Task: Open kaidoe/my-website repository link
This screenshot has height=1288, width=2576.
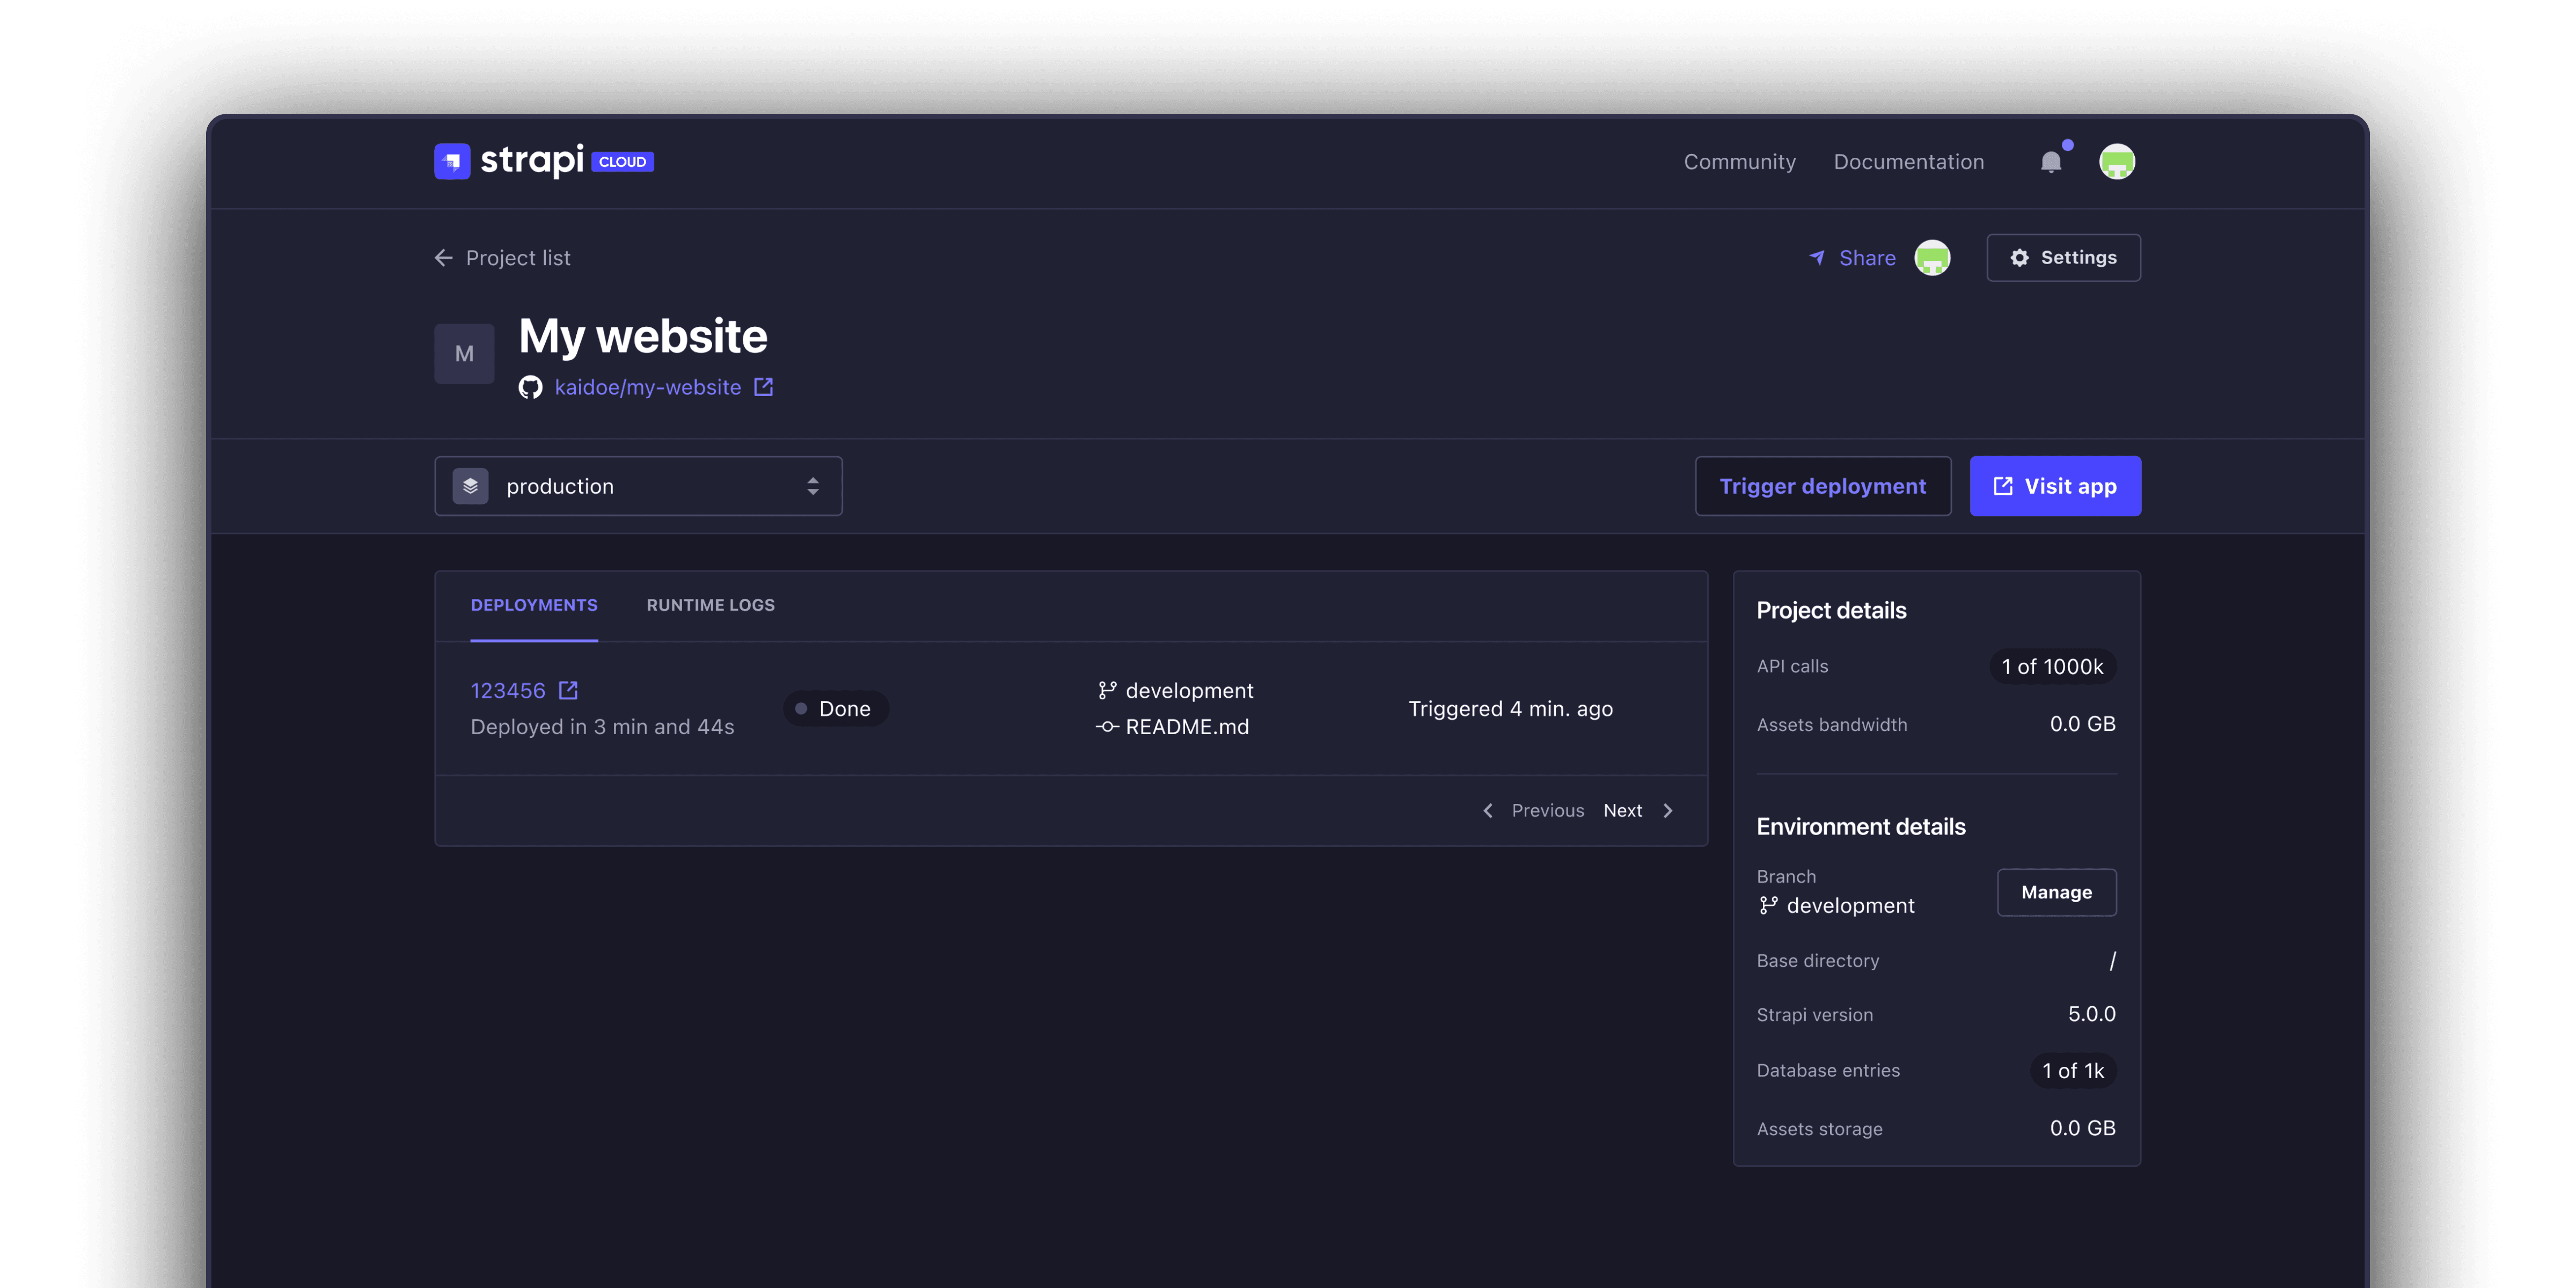Action: pos(648,387)
